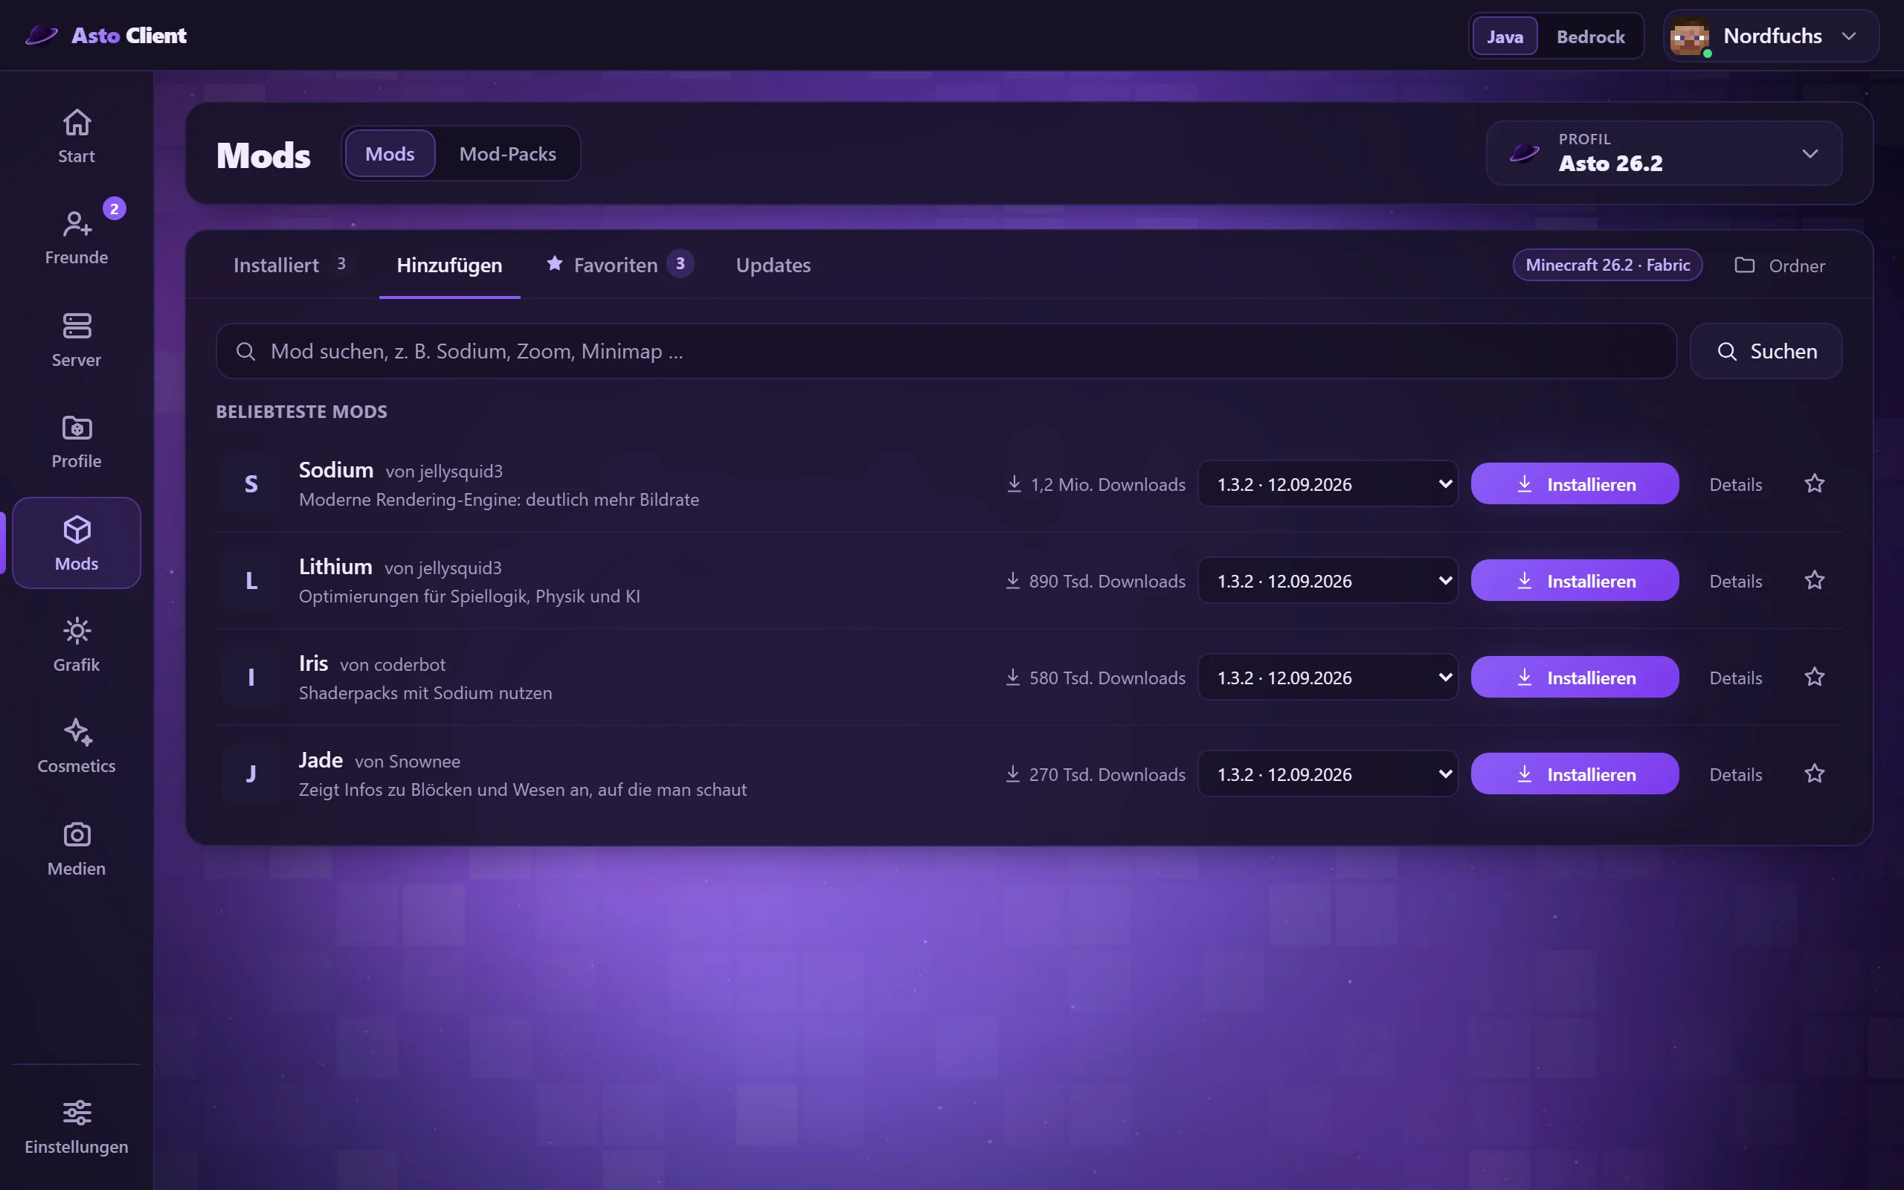Install the Jade mod
The width and height of the screenshot is (1904, 1190).
(x=1575, y=773)
